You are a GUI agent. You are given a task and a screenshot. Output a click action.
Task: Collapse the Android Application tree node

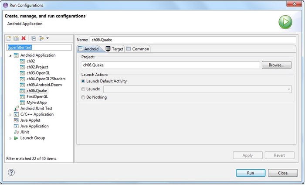pyautogui.click(x=10, y=55)
